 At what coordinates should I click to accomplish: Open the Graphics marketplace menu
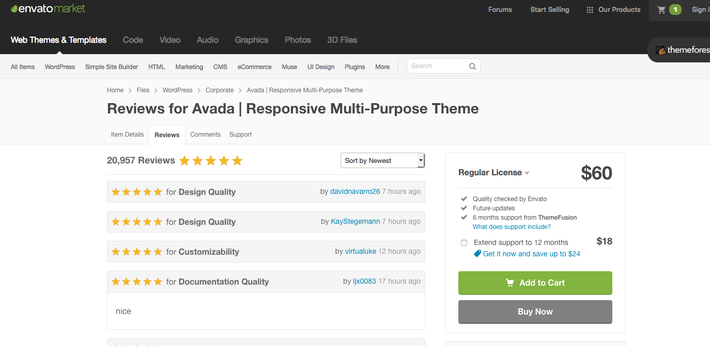251,40
